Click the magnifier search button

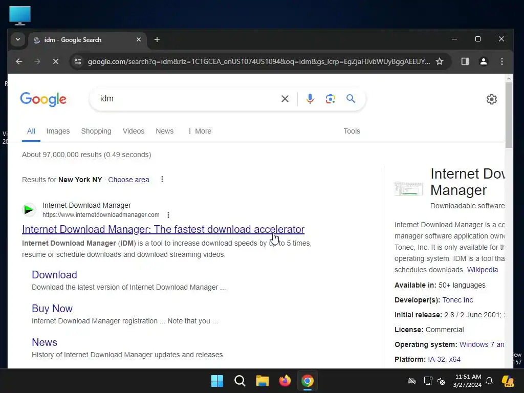pos(351,99)
